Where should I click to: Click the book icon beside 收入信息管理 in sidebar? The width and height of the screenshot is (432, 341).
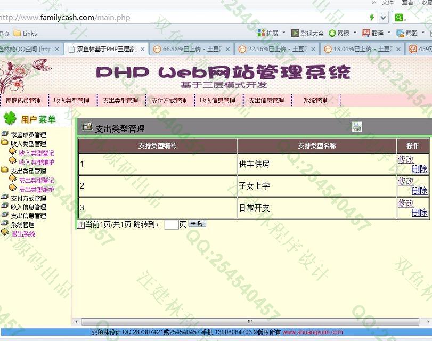(x=5, y=206)
